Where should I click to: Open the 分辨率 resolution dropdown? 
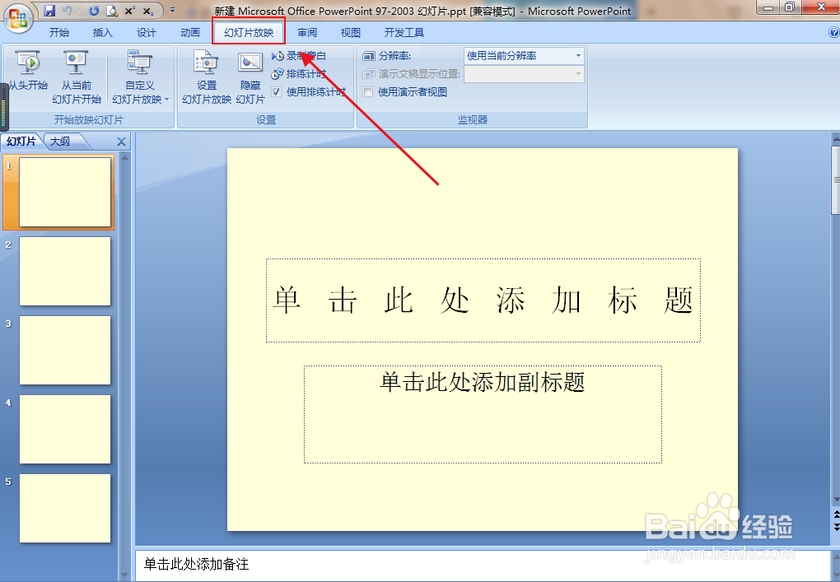578,56
